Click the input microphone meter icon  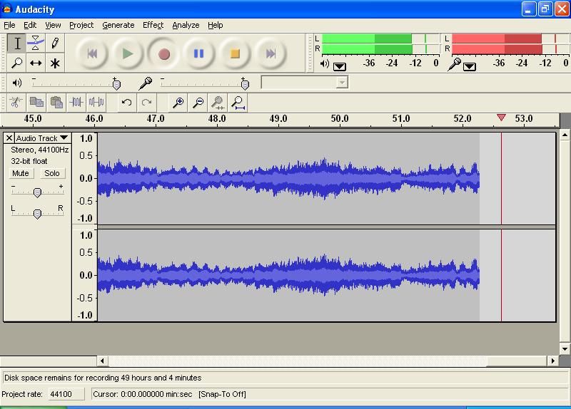pos(454,64)
